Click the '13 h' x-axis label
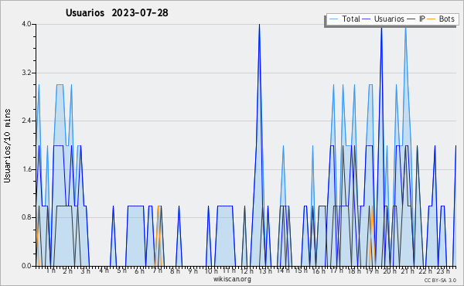 [265, 271]
